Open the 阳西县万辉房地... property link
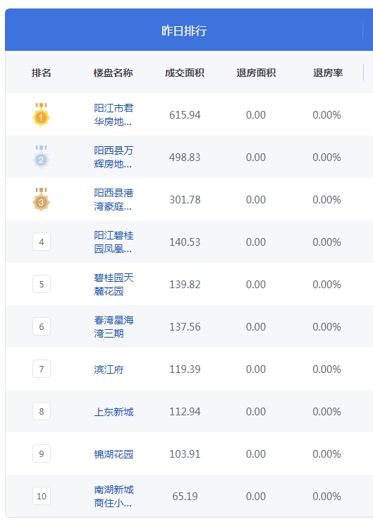373x522 pixels. (x=114, y=157)
